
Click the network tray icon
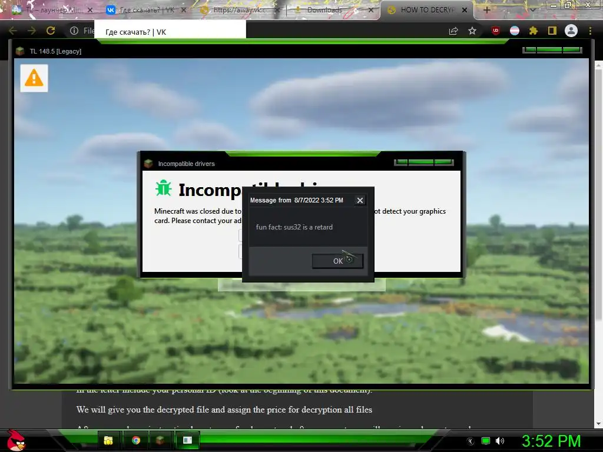pos(486,441)
